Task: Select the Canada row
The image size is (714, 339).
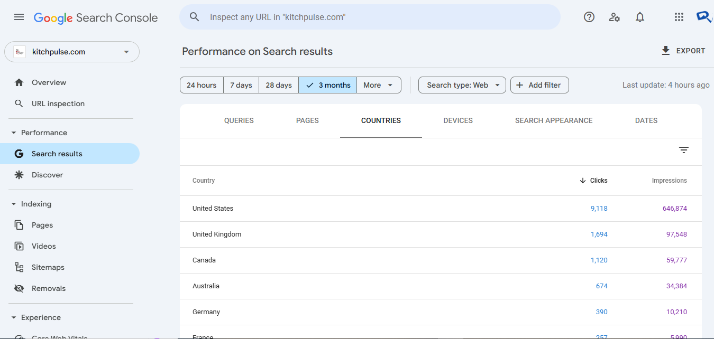Action: [x=441, y=260]
